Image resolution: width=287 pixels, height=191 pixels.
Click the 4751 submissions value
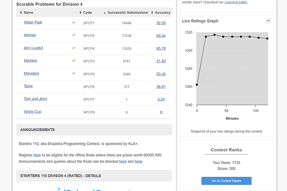tap(126, 61)
